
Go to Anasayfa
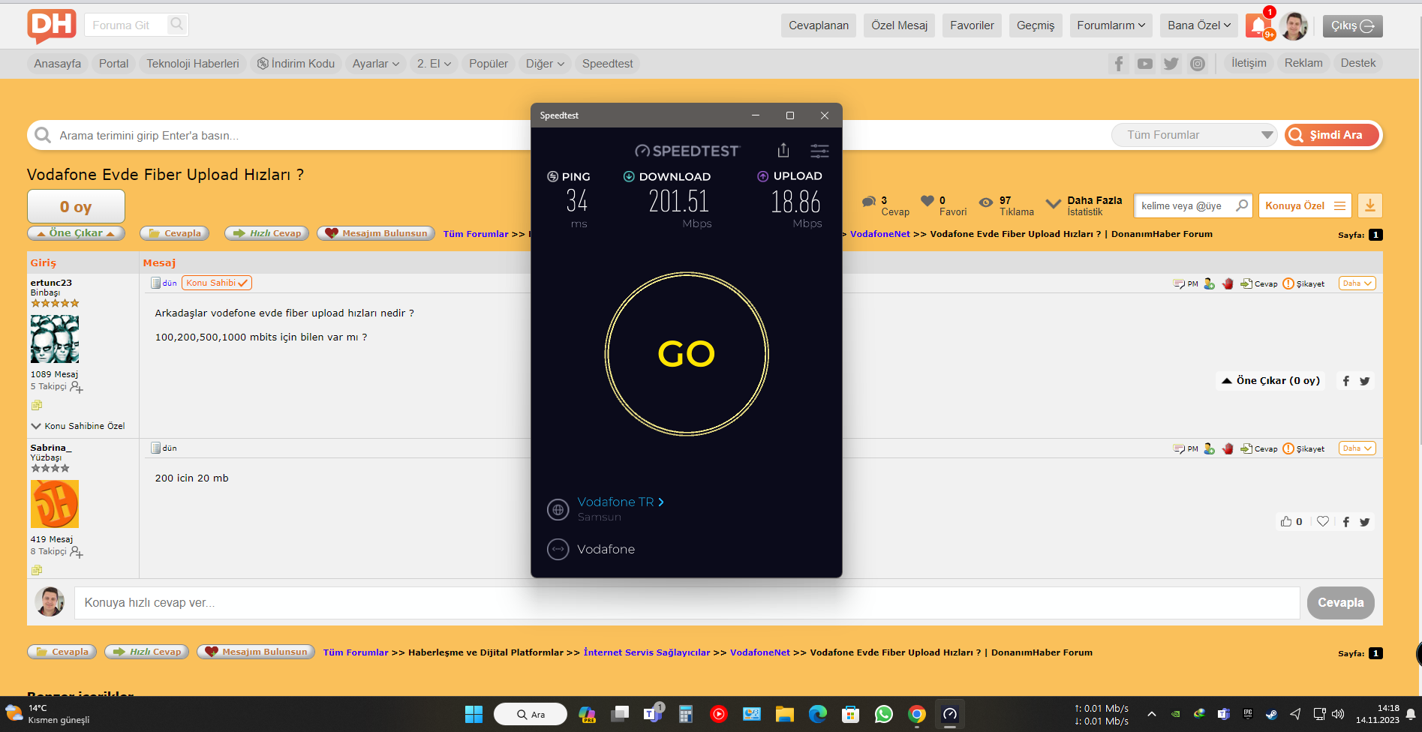(x=58, y=64)
